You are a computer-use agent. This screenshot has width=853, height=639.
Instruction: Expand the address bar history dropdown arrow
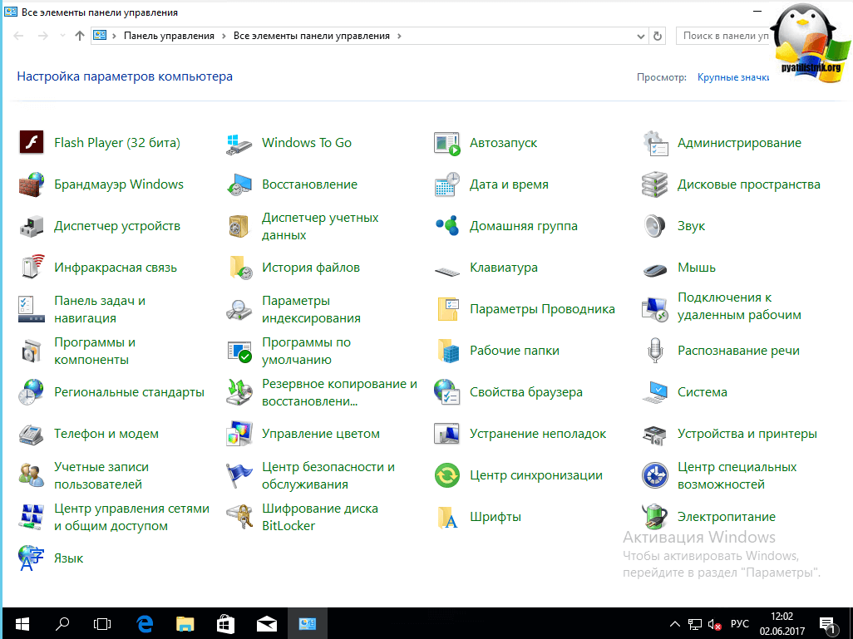tap(639, 36)
